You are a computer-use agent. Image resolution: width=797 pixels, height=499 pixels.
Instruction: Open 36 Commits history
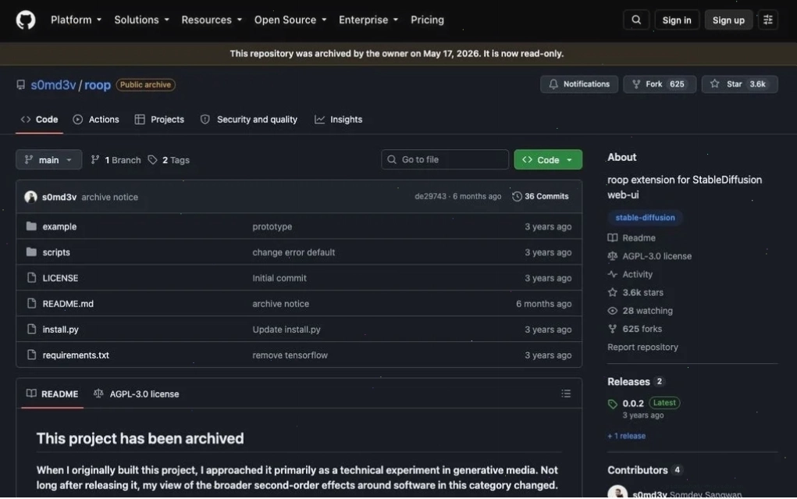(x=540, y=196)
